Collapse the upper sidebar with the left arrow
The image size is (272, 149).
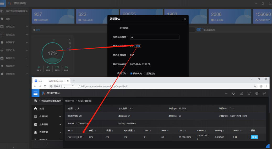pyautogui.click(x=14, y=147)
